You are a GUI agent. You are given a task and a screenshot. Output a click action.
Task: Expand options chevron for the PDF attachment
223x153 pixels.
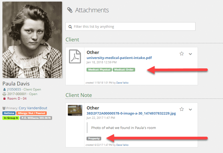[x=190, y=54]
